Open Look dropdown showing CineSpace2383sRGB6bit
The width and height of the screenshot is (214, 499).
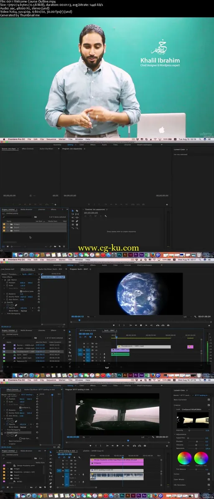(x=196, y=409)
